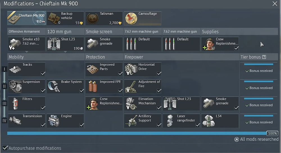
Task: Toggle the Autopurchase modifications checkbox
Action: [5, 148]
